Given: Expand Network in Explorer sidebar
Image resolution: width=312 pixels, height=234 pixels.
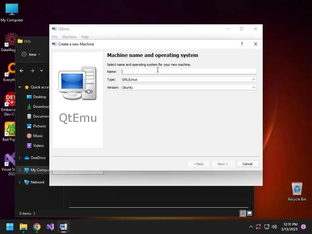Looking at the screenshot, I should 20,182.
